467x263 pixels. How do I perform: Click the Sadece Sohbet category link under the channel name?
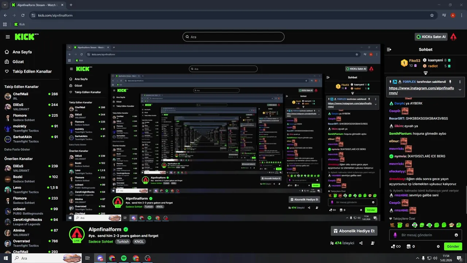coord(101,242)
